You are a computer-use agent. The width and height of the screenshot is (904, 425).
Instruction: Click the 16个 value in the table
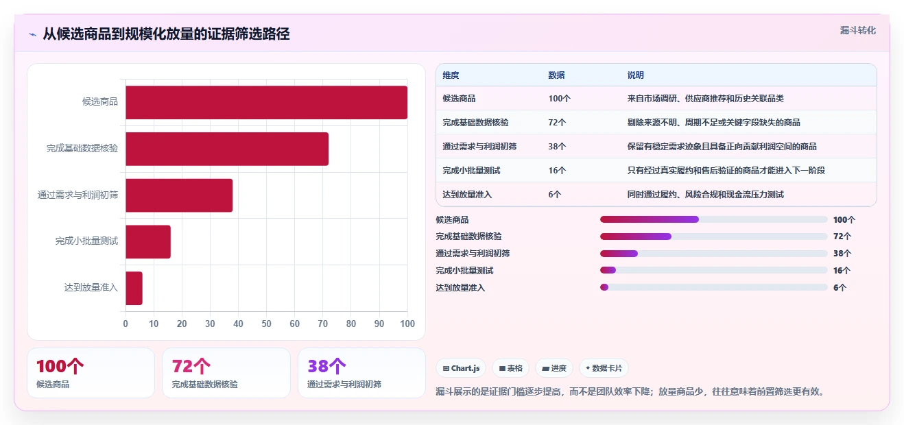pos(557,171)
